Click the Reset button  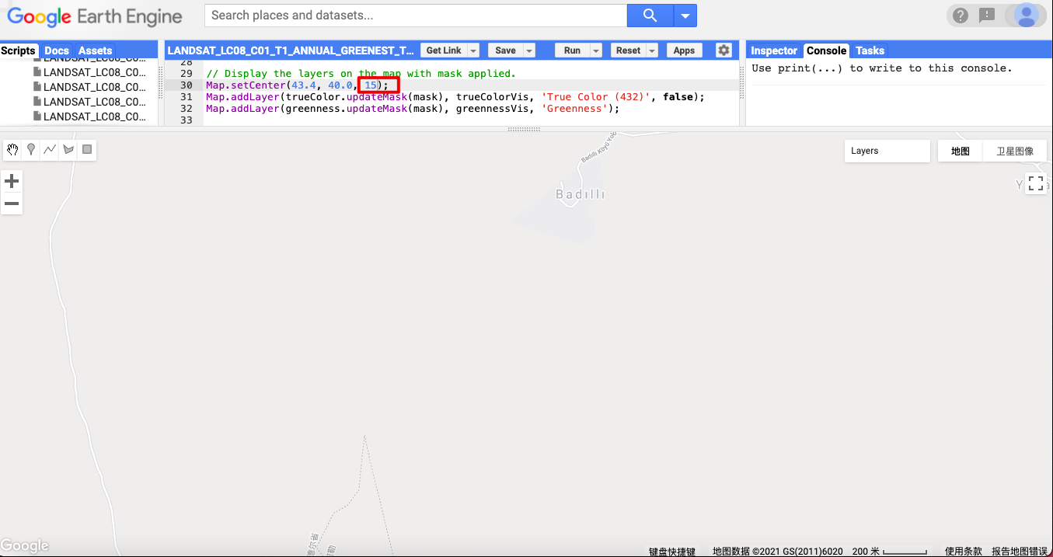(x=628, y=50)
